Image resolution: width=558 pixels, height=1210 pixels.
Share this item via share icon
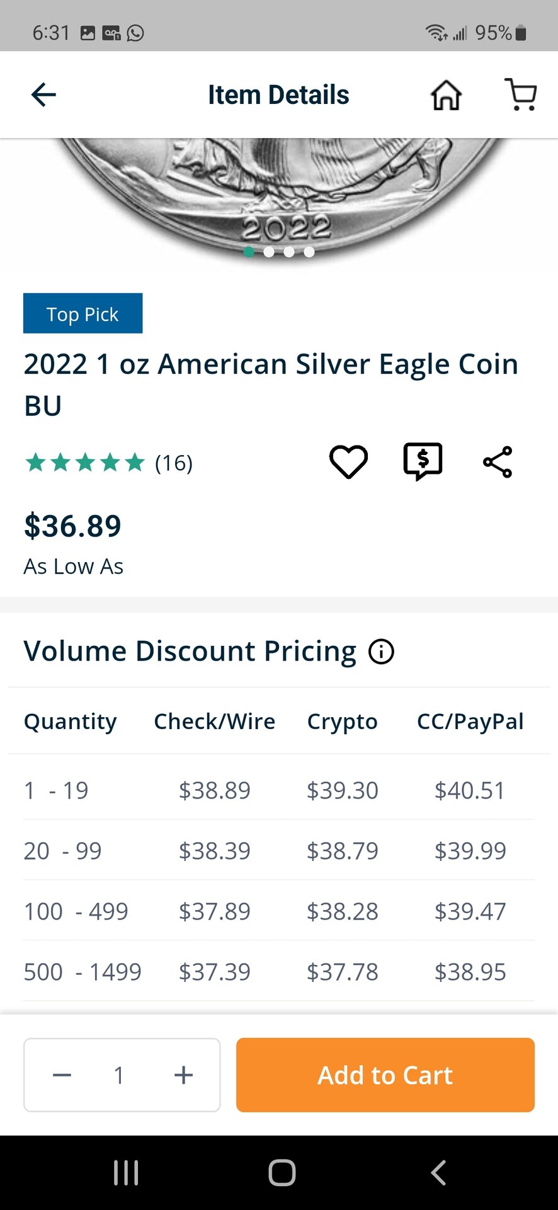click(498, 462)
